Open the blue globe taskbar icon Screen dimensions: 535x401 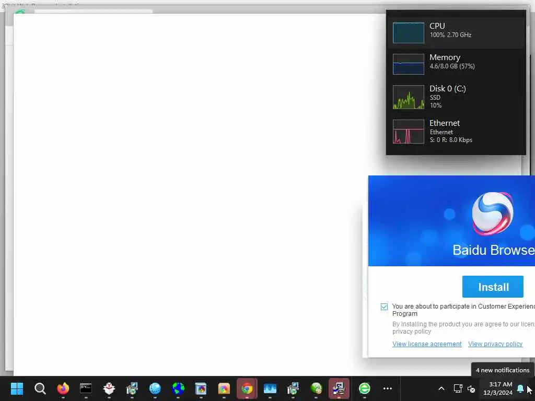tap(155, 388)
